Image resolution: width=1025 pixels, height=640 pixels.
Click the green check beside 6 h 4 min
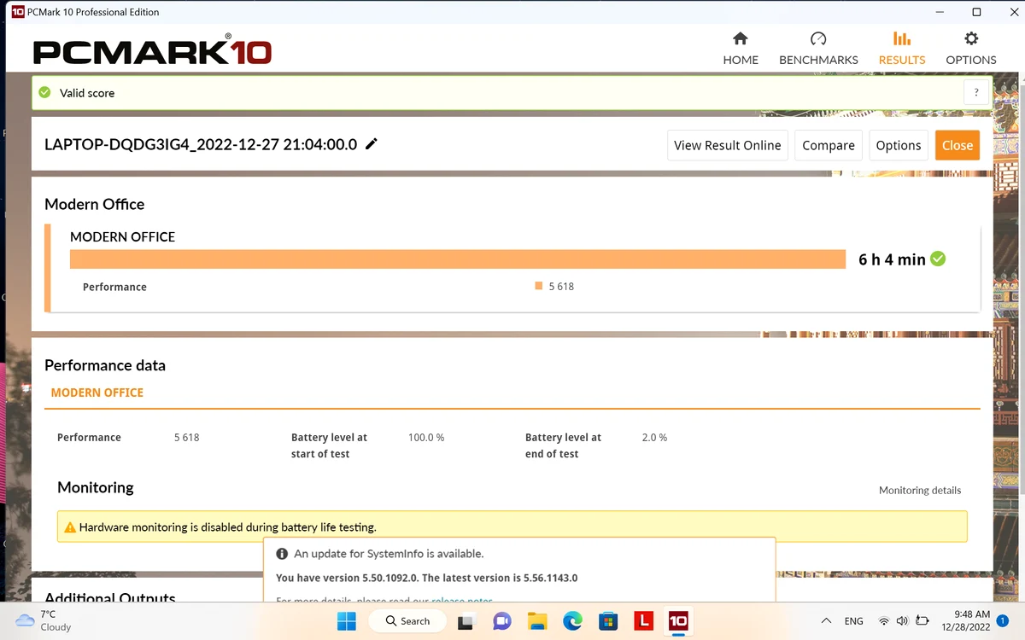(x=938, y=259)
